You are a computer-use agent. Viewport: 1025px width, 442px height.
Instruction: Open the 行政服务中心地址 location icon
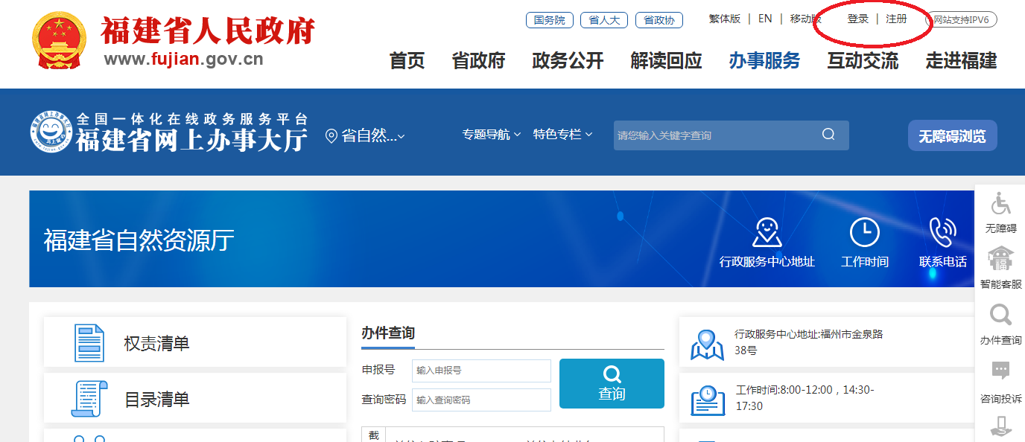point(767,233)
